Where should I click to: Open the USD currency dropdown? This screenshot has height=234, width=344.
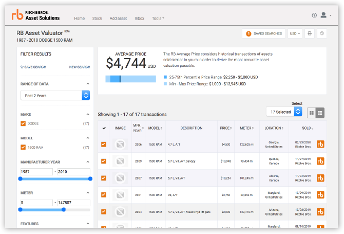[295, 33]
